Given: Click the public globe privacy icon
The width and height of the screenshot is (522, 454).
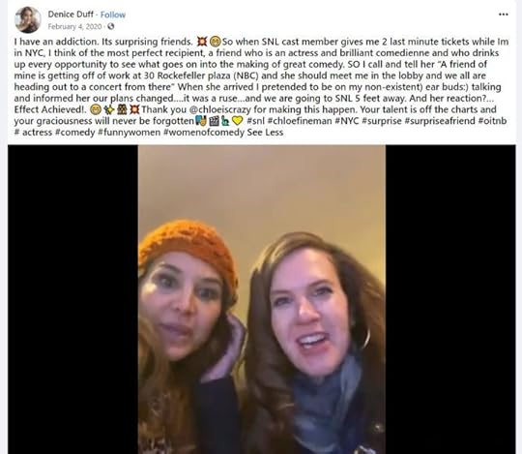Looking at the screenshot, I should pyautogui.click(x=111, y=26).
